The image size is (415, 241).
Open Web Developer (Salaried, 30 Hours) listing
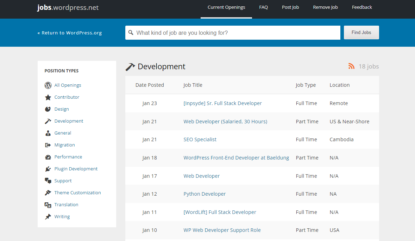[225, 122]
